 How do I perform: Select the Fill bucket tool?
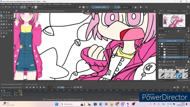[x=12, y=24]
